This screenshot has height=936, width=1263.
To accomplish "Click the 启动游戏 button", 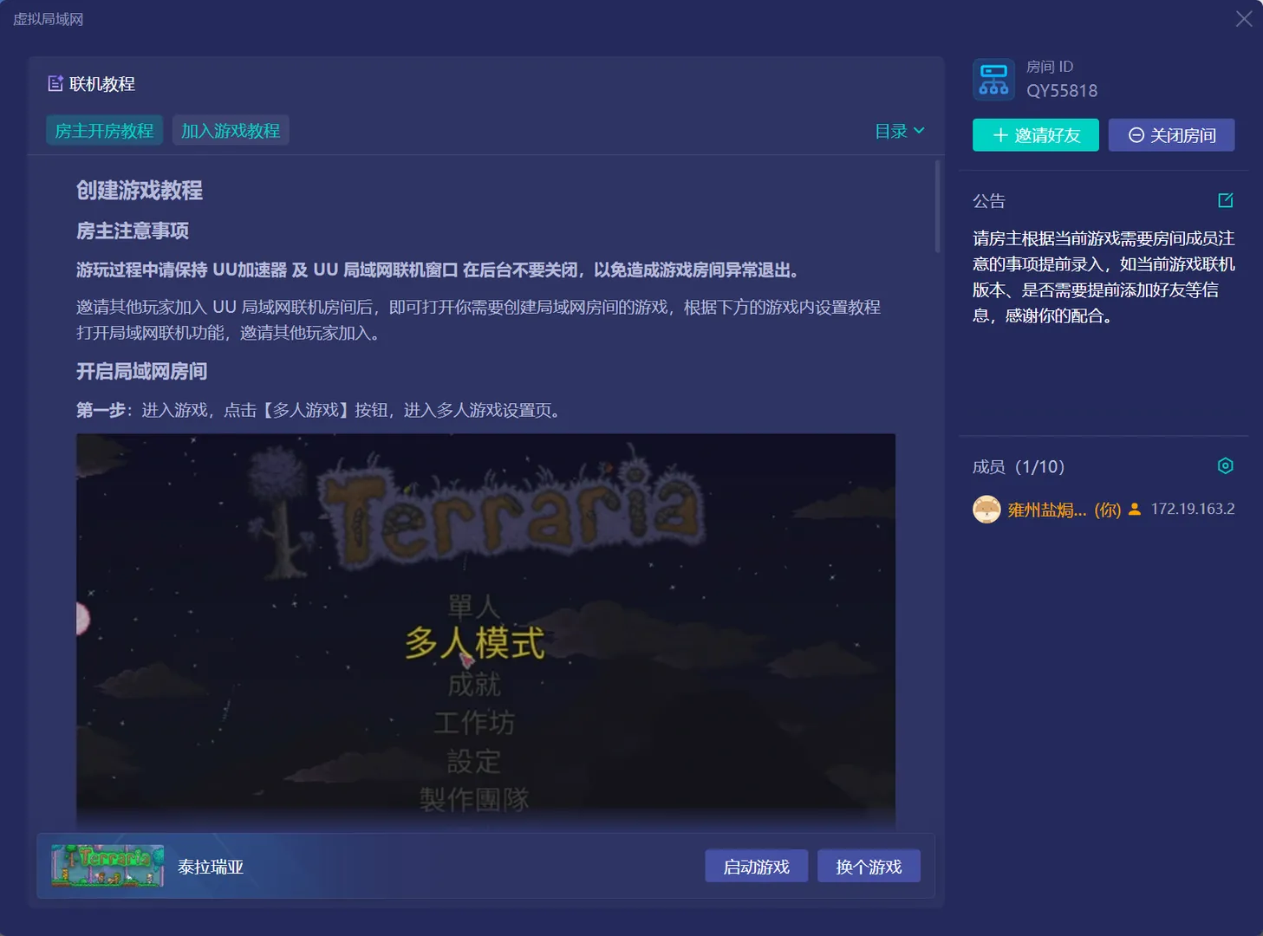I will pos(757,867).
